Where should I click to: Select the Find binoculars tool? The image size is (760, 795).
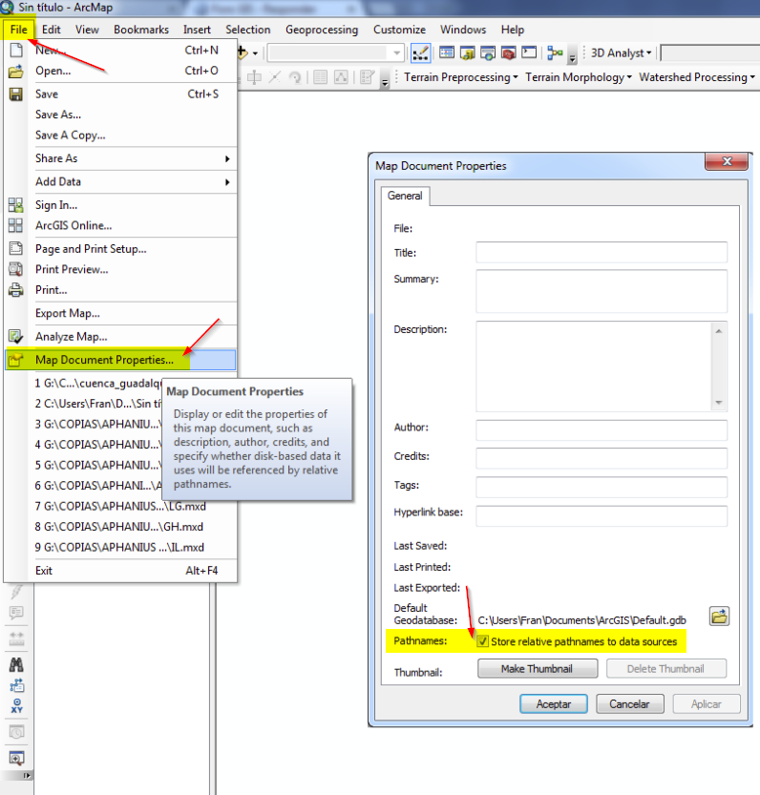coord(16,664)
